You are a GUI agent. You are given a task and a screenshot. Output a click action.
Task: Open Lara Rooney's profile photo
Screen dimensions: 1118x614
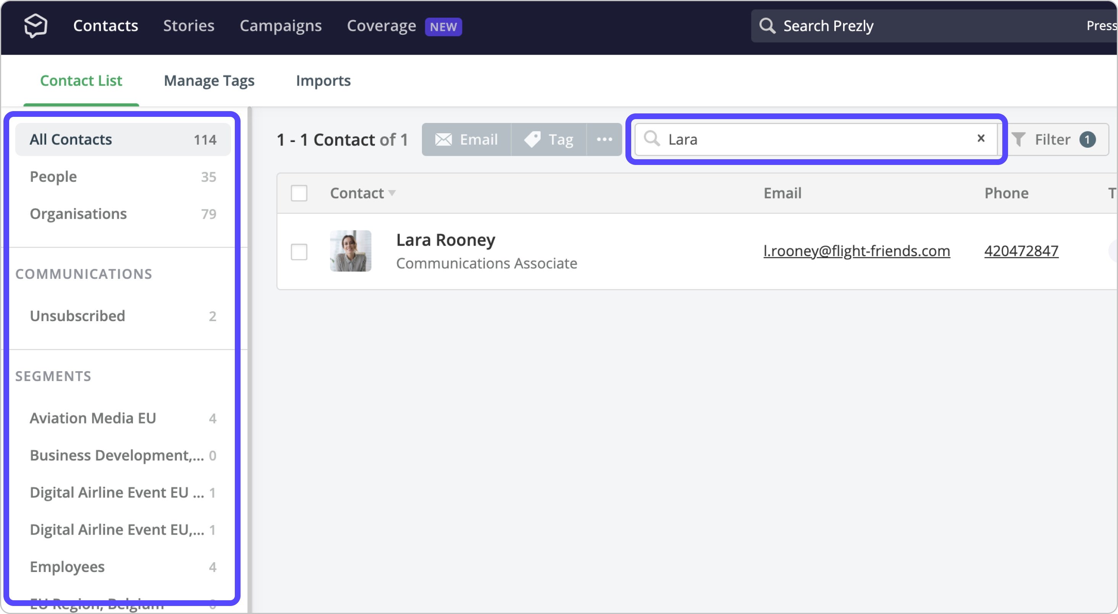[351, 251]
